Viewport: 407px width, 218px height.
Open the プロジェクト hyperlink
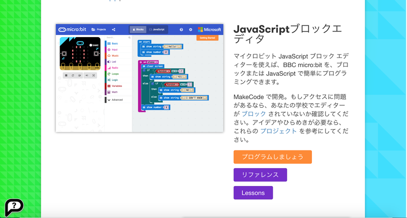pos(278,131)
